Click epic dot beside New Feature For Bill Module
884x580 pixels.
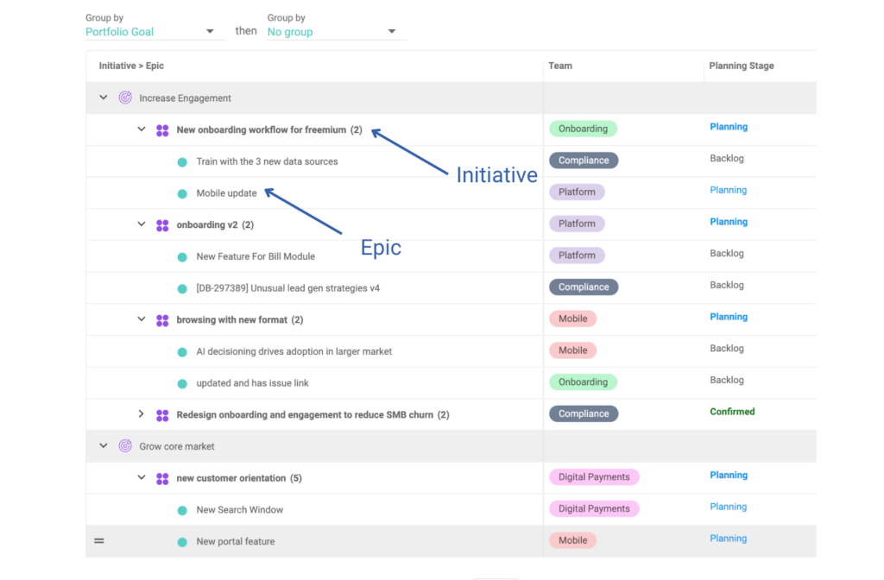tap(182, 257)
